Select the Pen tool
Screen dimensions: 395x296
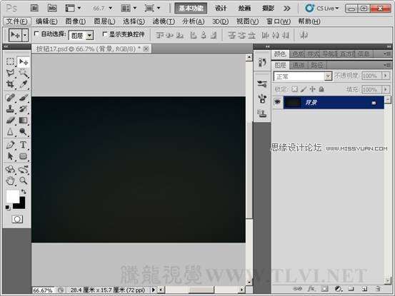10,145
